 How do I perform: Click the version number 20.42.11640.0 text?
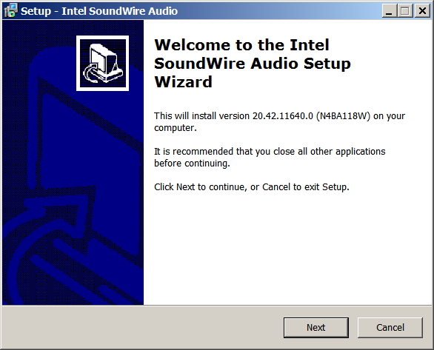click(x=283, y=116)
